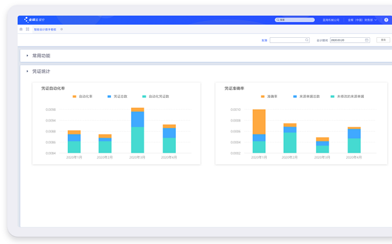The width and height of the screenshot is (392, 244).
Task: Click the search icon in 账簿 field
Action: point(306,40)
